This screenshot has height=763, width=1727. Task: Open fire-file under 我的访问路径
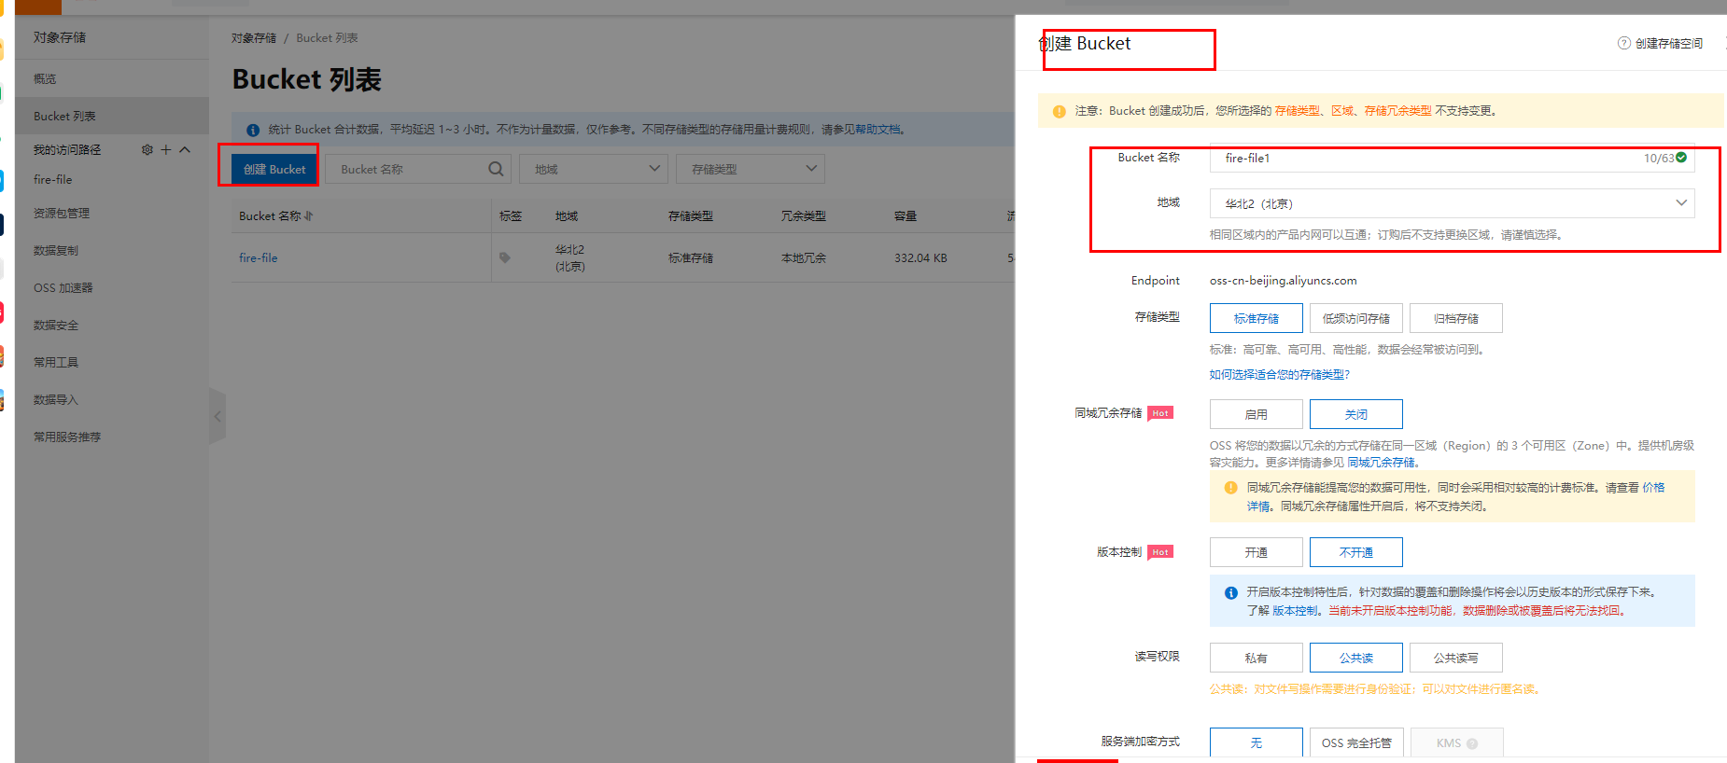coord(53,179)
